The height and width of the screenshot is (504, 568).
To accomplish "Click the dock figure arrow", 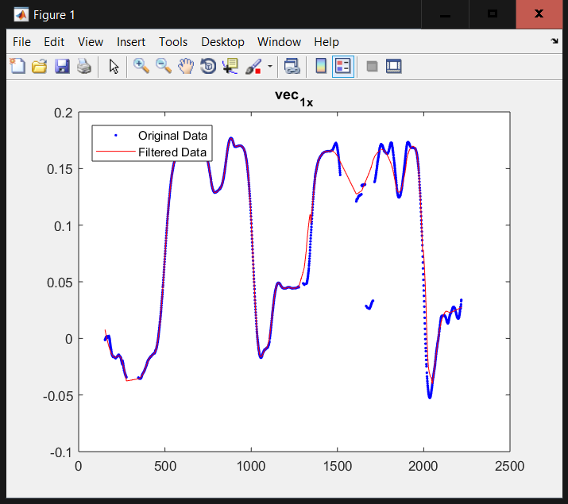I will [x=554, y=41].
